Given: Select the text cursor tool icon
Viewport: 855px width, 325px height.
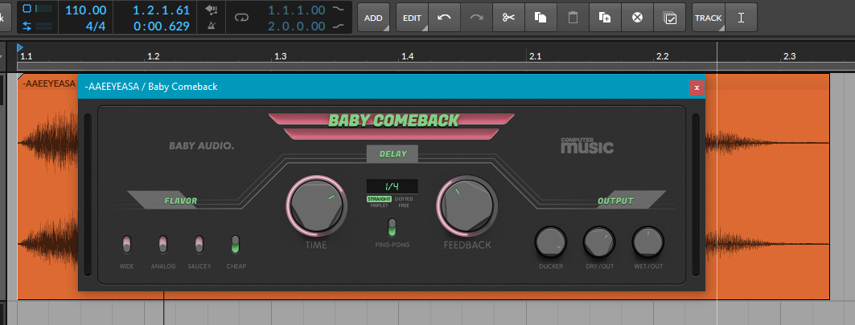Looking at the screenshot, I should tap(741, 18).
